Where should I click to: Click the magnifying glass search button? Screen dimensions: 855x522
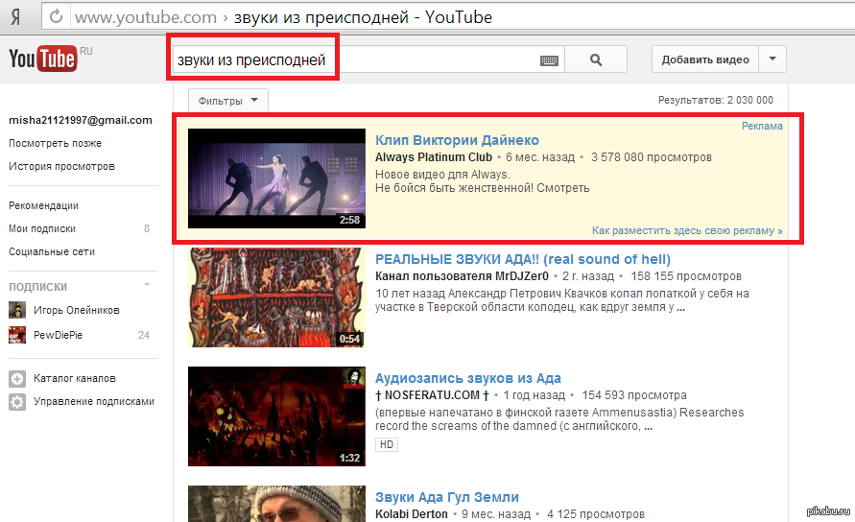[595, 59]
